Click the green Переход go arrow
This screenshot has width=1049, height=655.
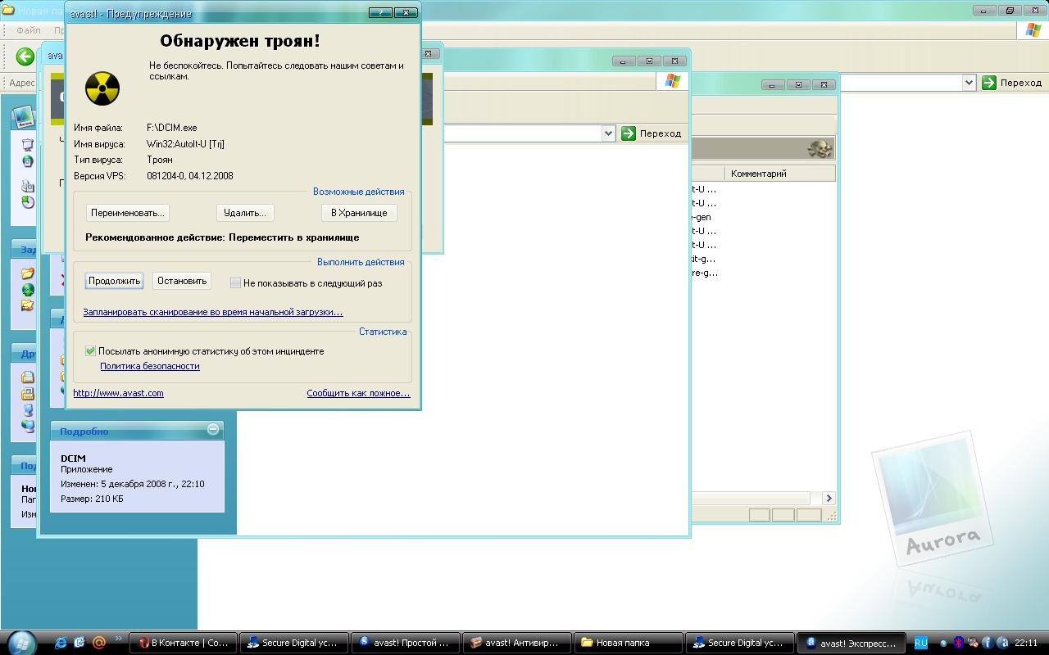coord(989,83)
